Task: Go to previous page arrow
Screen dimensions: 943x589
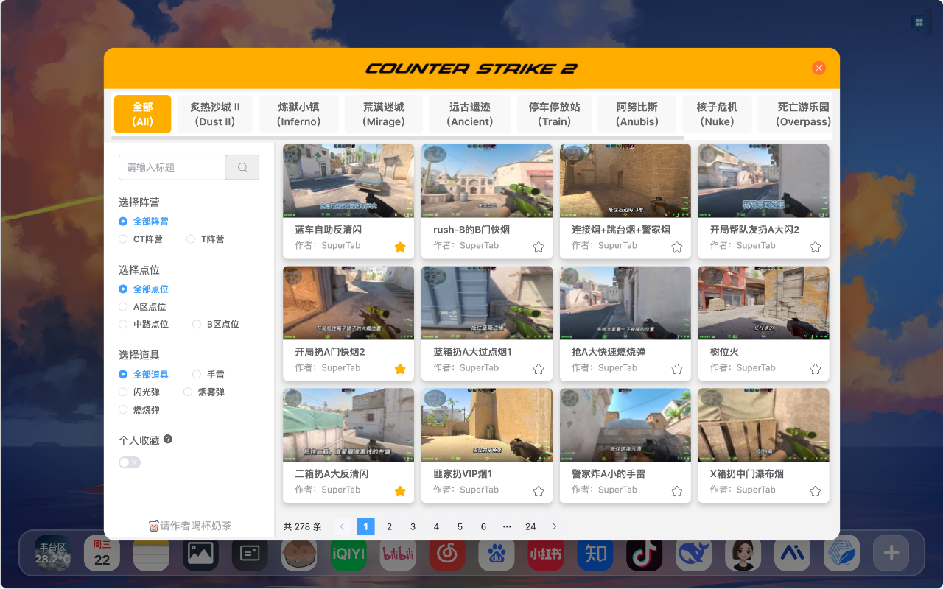Action: [x=342, y=526]
